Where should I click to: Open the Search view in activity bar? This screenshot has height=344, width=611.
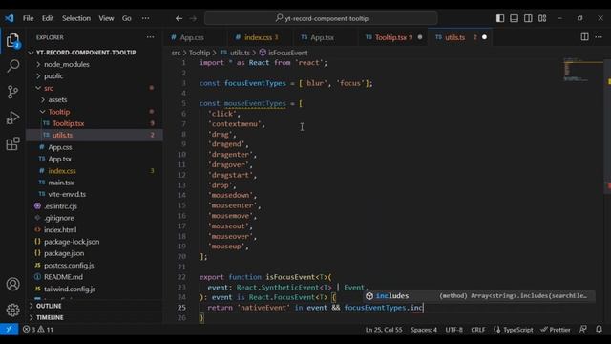(x=12, y=66)
